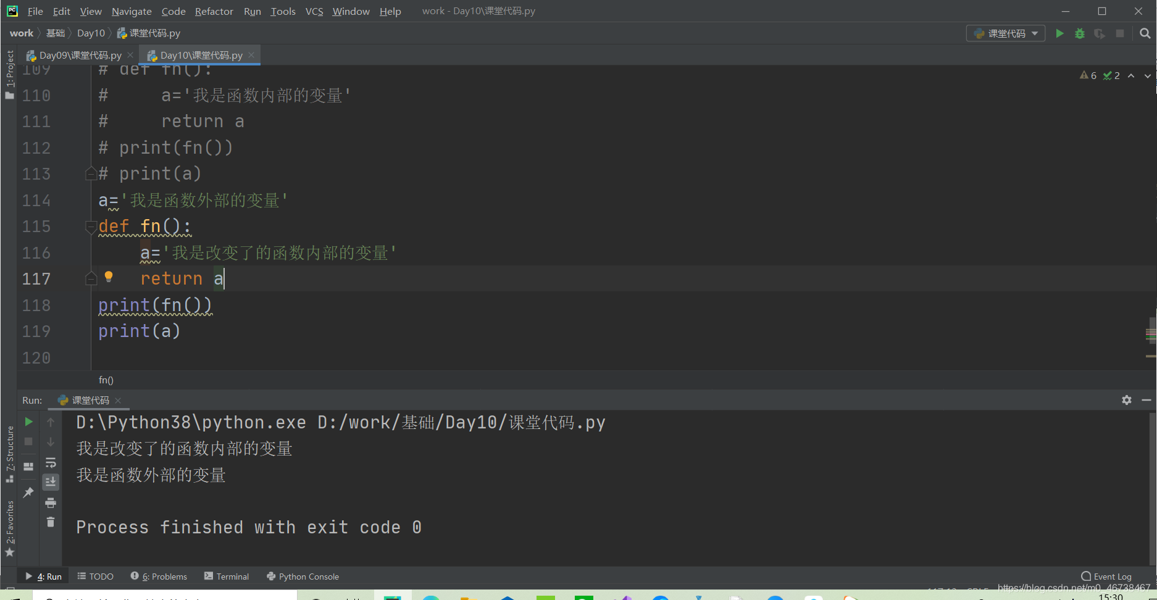Open the File menu
Viewport: 1157px width, 600px height.
35,11
